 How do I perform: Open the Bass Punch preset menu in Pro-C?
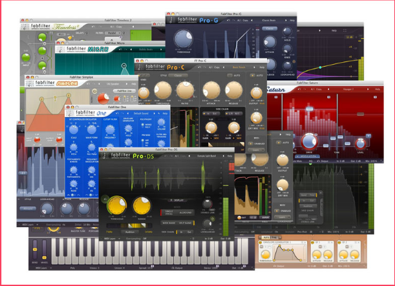coord(239,67)
